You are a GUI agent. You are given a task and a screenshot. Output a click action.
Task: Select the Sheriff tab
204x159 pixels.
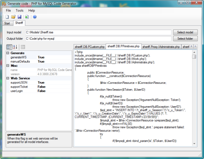click(x=19, y=23)
